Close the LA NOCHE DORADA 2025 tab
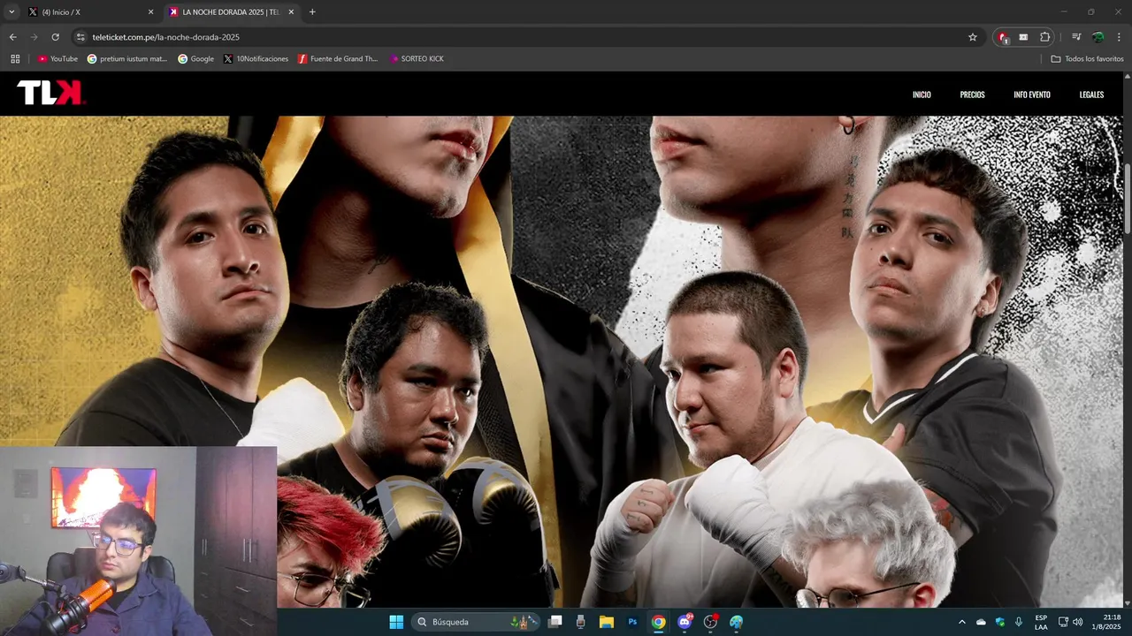 click(x=291, y=12)
